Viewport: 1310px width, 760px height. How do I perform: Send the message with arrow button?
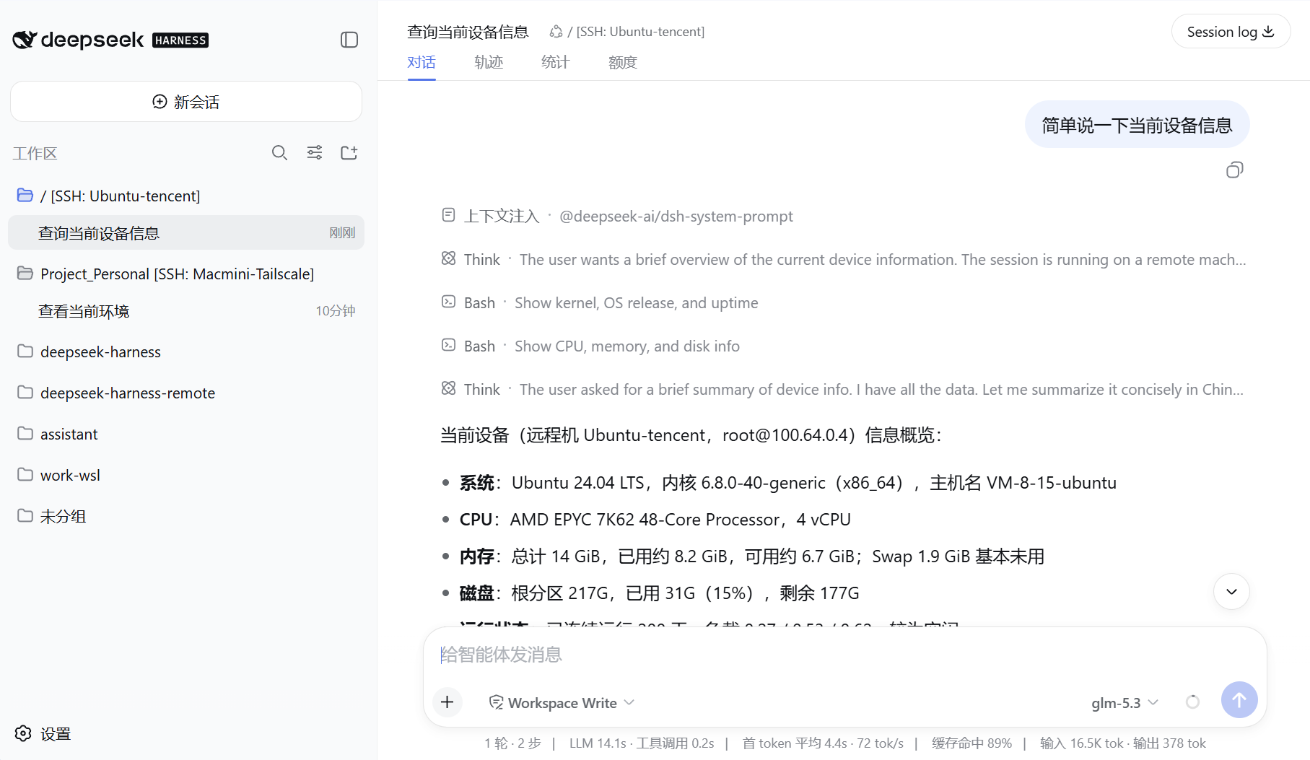(1239, 700)
